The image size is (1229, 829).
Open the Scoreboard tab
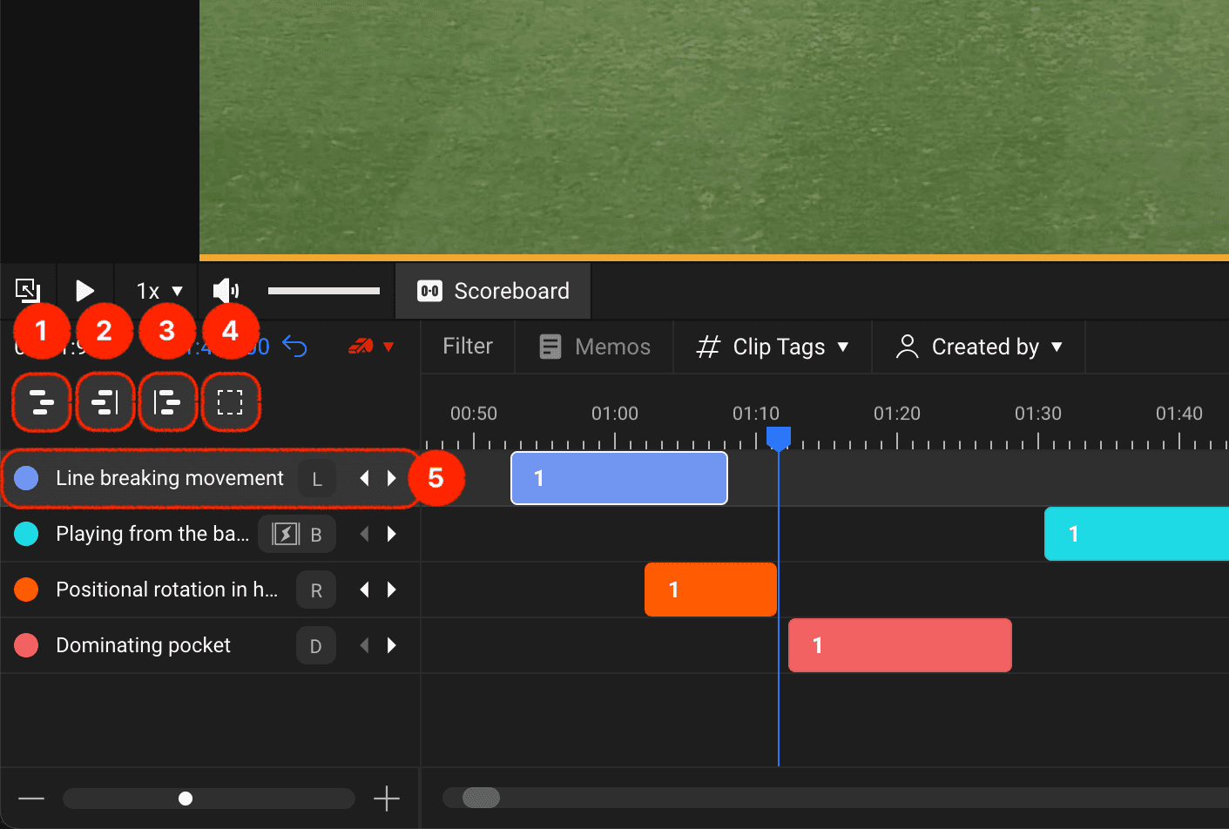coord(493,291)
